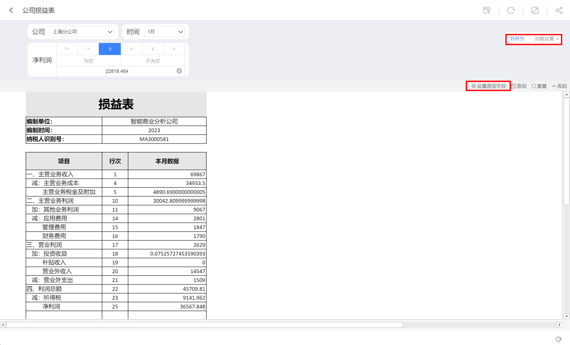Click the print icon at bottom right
This screenshot has width=570, height=345.
pos(559,339)
